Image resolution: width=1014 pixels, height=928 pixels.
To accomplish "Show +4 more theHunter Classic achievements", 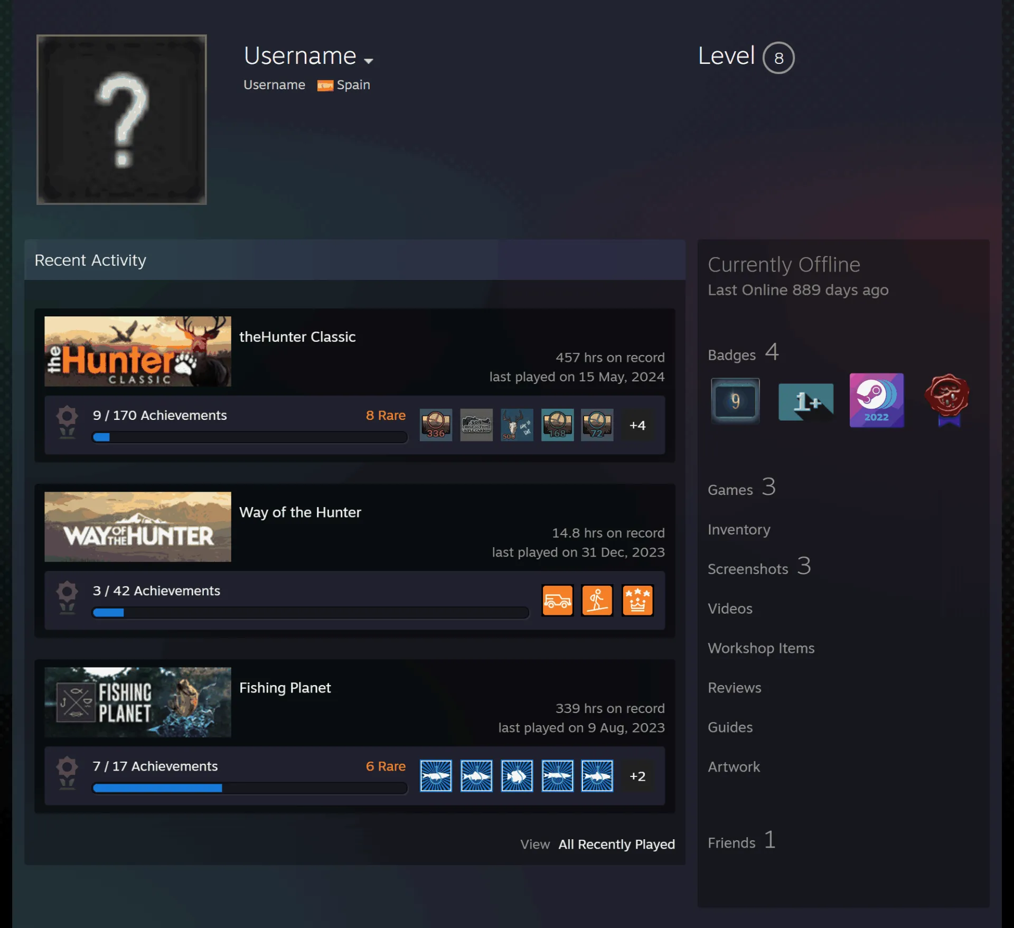I will point(637,425).
